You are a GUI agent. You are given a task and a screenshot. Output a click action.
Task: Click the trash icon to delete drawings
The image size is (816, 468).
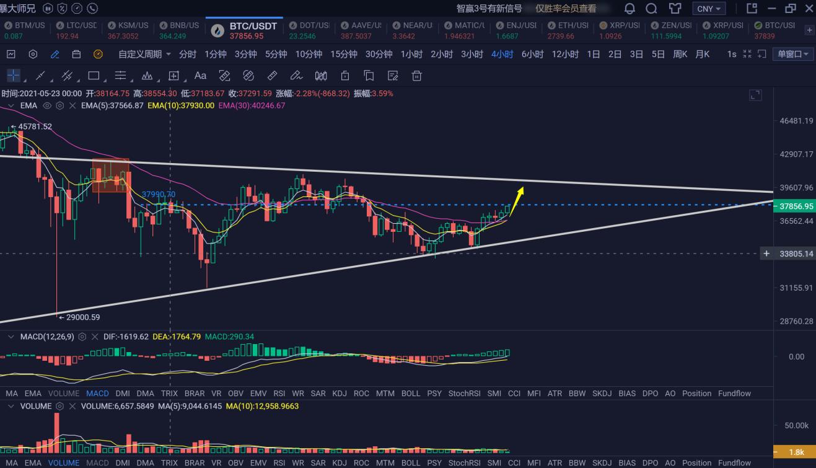pyautogui.click(x=417, y=76)
